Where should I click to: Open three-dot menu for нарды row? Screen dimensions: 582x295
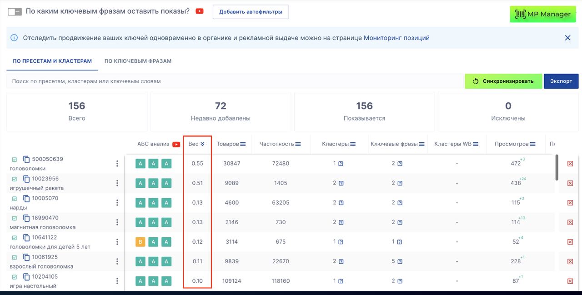tap(117, 203)
